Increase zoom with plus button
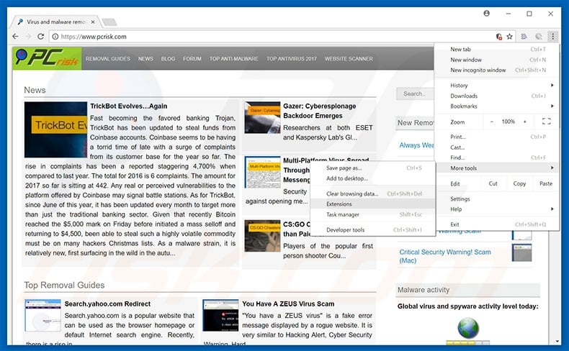 (x=525, y=122)
